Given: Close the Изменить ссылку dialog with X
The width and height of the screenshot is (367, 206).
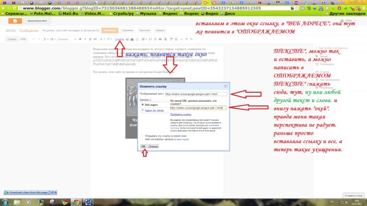Looking at the screenshot, I should [x=226, y=86].
